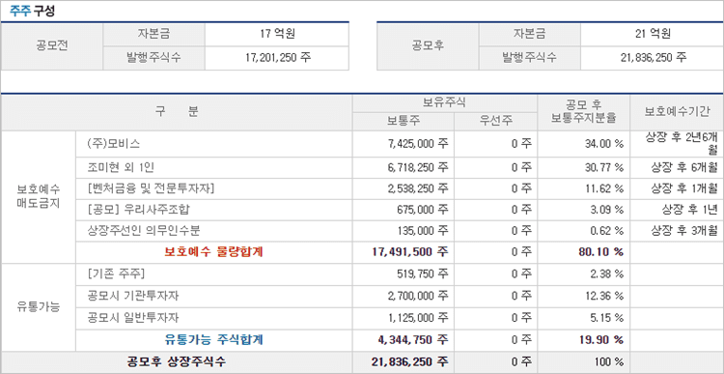This screenshot has height=374, width=724.
Task: Select the 상장 후 1개월 lock-up period
Action: coord(684,188)
